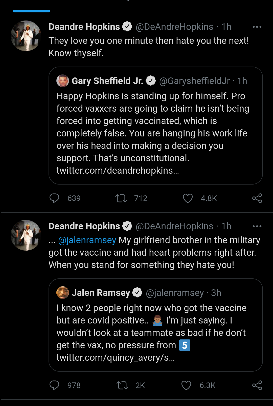Open the twitter.com/deandrehopkins link
Image resolution: width=273 pixels, height=406 pixels.
(118, 171)
